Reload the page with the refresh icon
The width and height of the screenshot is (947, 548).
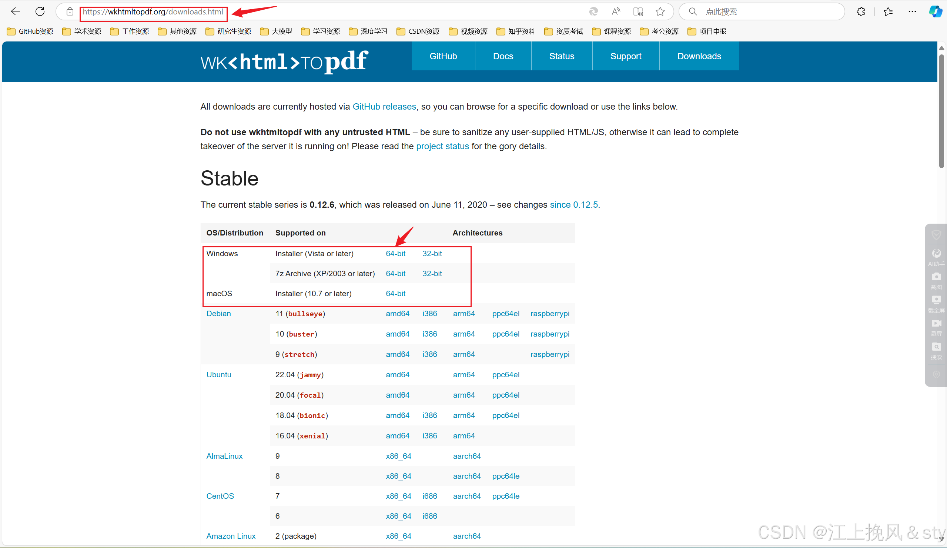(40, 11)
